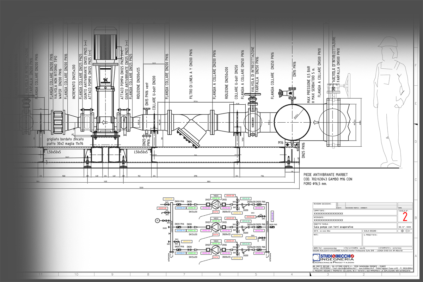Click the 'COMMITTENTE' field
Viewport: 423px width, 282px height.
coord(355,213)
